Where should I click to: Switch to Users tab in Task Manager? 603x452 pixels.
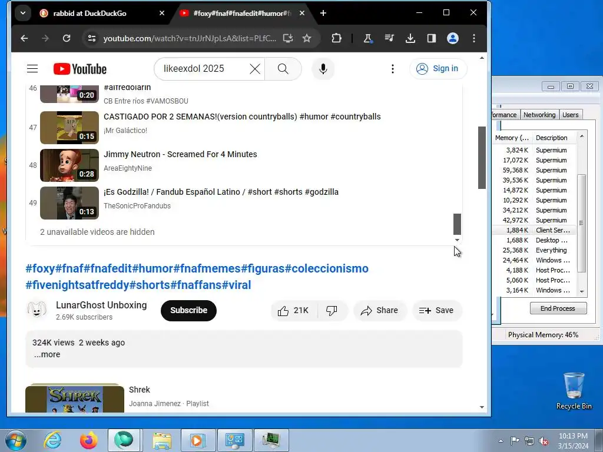pos(570,115)
